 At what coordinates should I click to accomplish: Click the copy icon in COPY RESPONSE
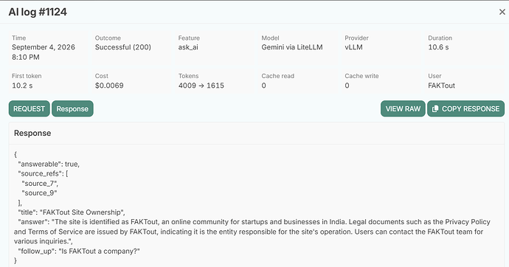pyautogui.click(x=435, y=108)
